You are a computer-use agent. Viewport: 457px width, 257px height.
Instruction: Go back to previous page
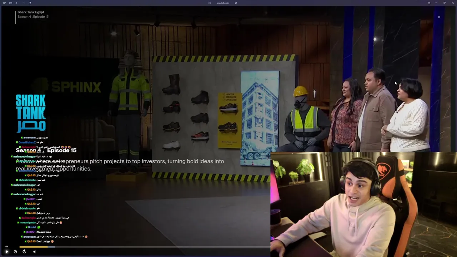pyautogui.click(x=17, y=3)
